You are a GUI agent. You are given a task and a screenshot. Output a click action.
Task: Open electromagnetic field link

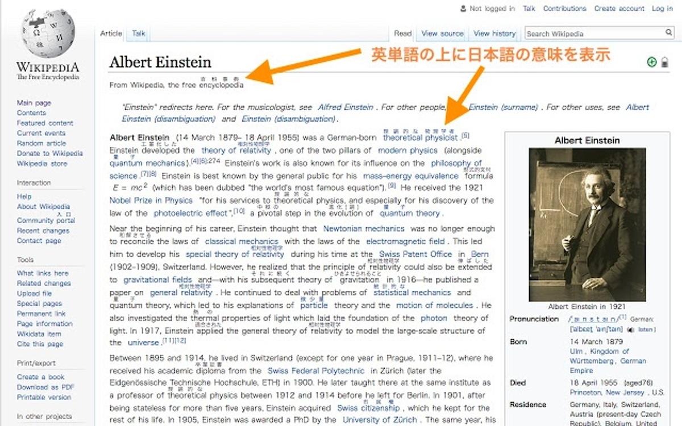(405, 241)
